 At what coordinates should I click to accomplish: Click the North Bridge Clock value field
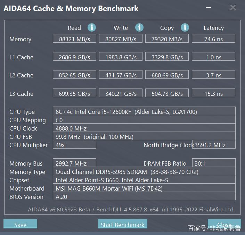tap(214, 144)
